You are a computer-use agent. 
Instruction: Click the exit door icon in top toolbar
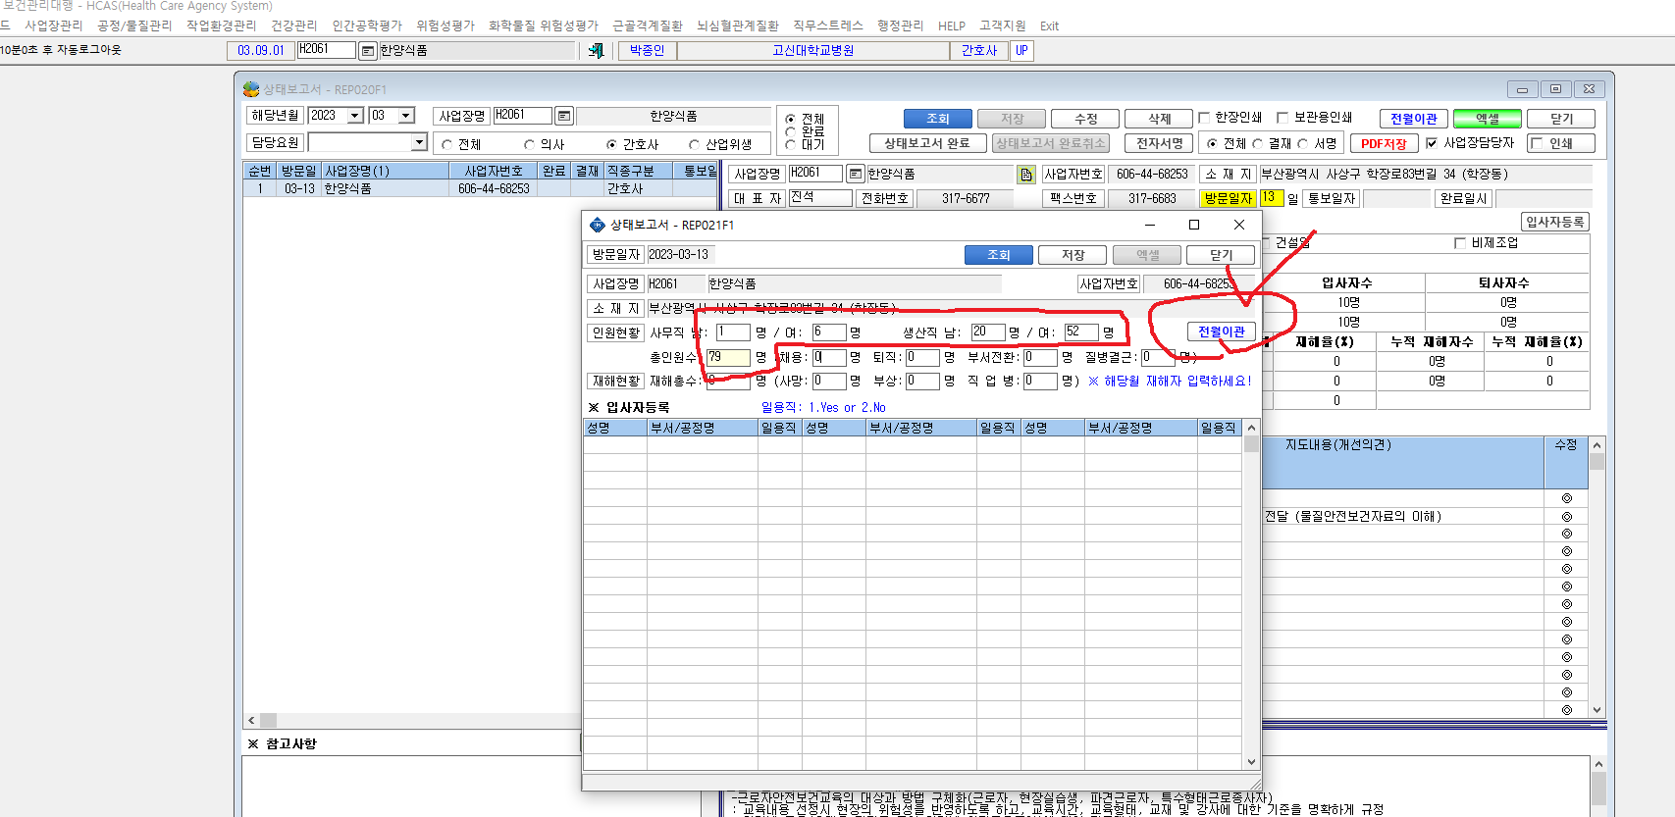click(596, 50)
